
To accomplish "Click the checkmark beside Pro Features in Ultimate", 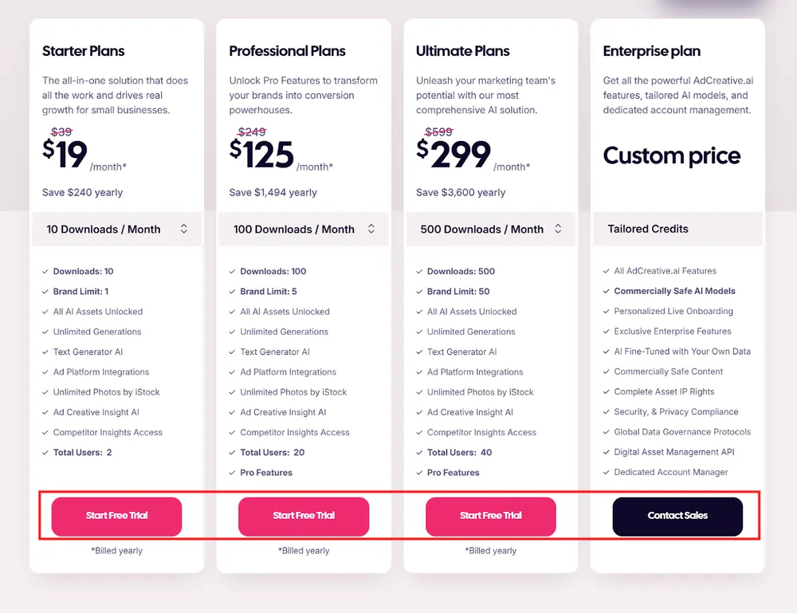I will [420, 472].
